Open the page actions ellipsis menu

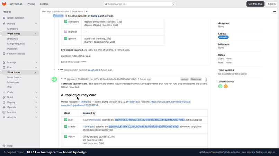[274, 11]
